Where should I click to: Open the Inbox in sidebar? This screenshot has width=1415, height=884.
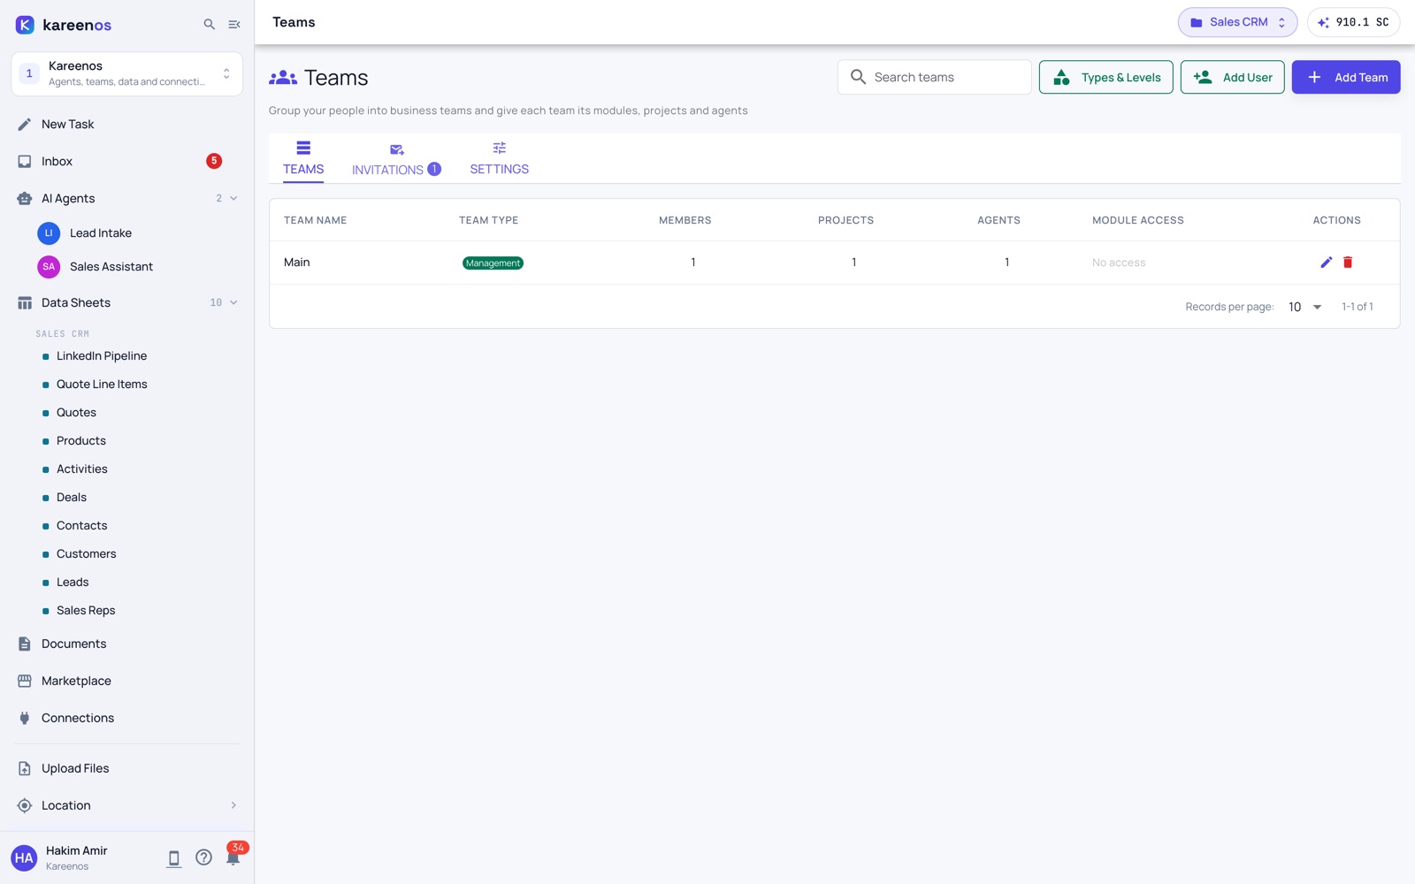point(127,162)
